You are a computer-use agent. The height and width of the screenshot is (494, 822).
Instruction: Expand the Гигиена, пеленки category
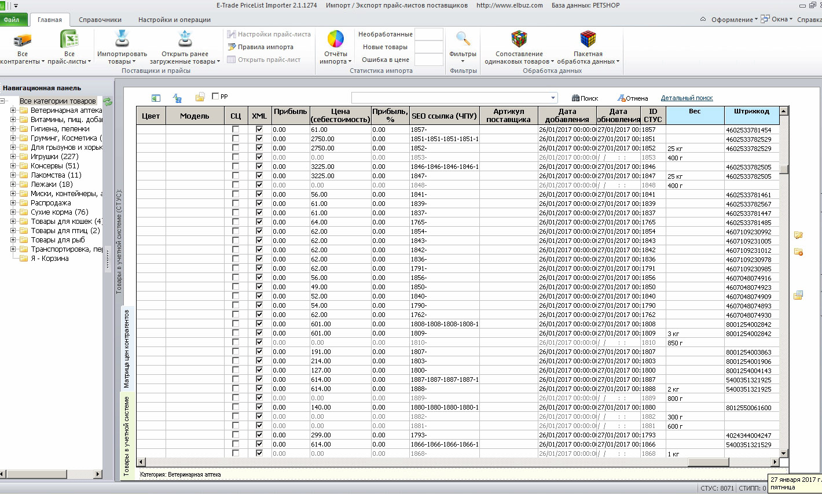(x=13, y=129)
